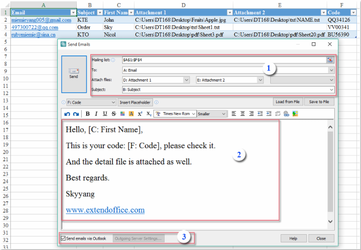Select cell with NAME.txt path
The height and width of the screenshot is (250, 361).
280,20
